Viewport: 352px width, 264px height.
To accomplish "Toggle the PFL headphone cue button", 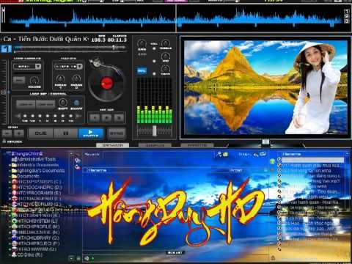I will pos(142,71).
